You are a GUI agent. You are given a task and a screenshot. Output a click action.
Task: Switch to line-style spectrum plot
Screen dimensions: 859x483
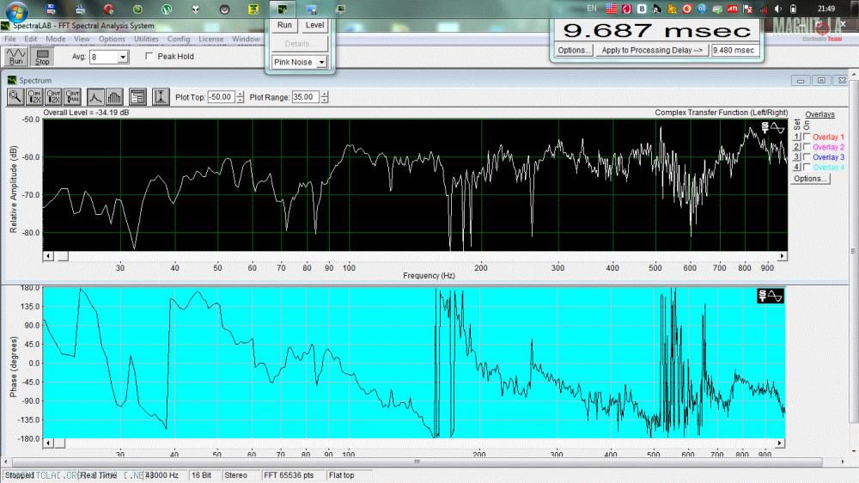[x=95, y=97]
